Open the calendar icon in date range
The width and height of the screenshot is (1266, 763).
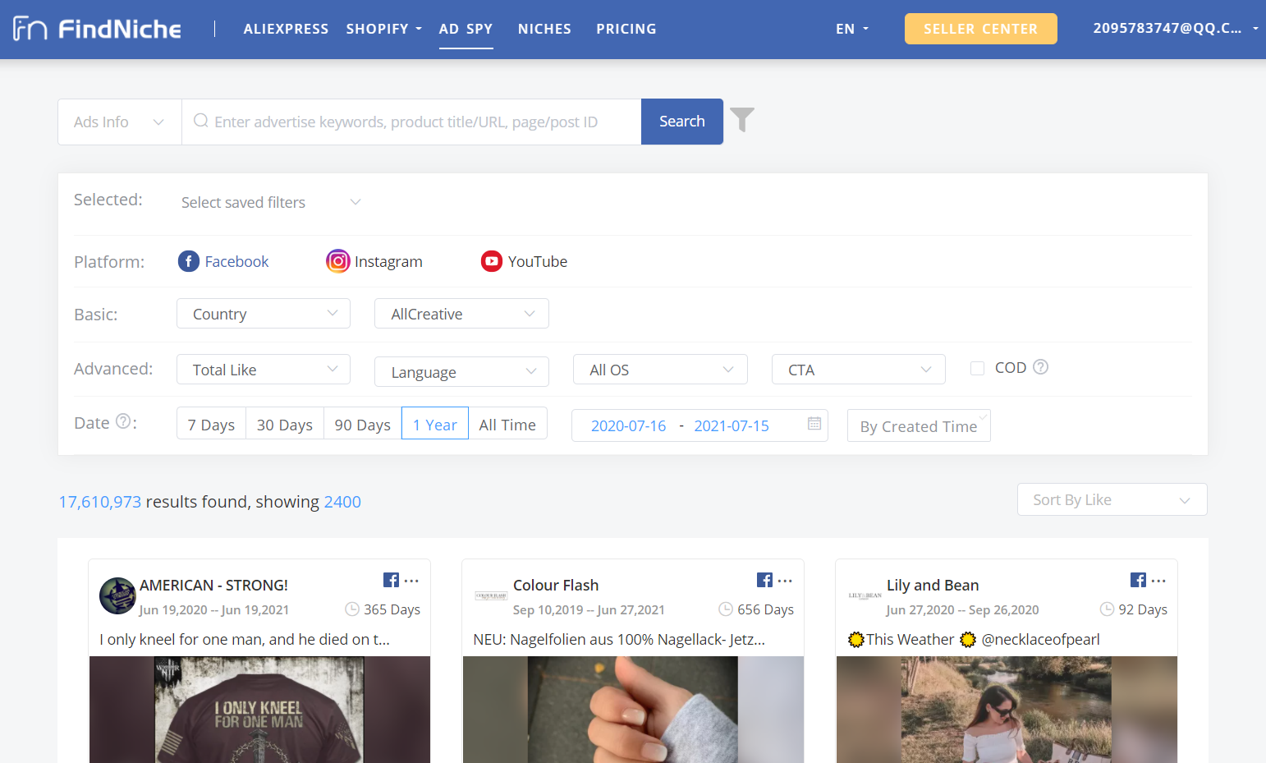tap(814, 424)
